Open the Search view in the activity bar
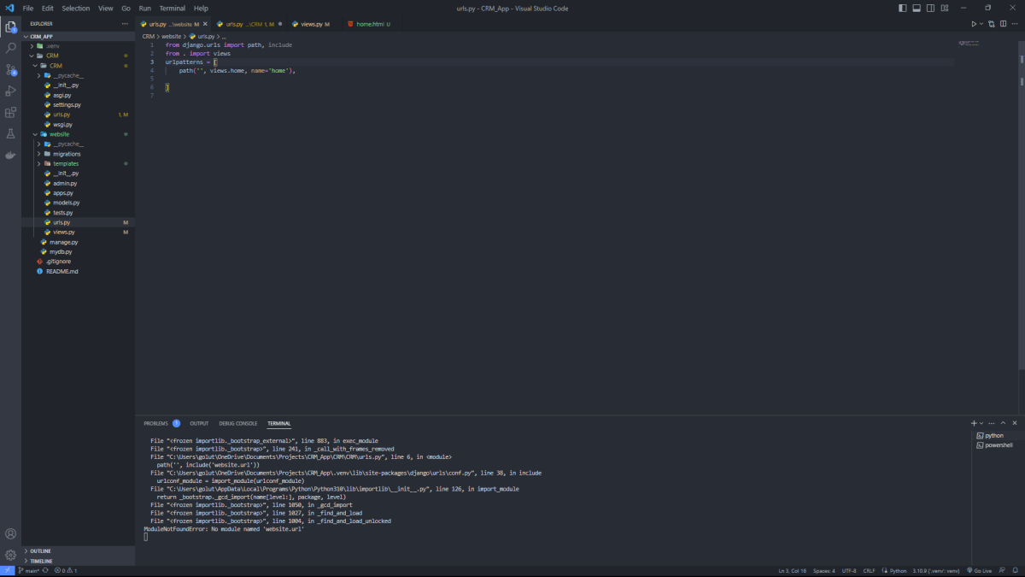The image size is (1025, 577). (10, 49)
